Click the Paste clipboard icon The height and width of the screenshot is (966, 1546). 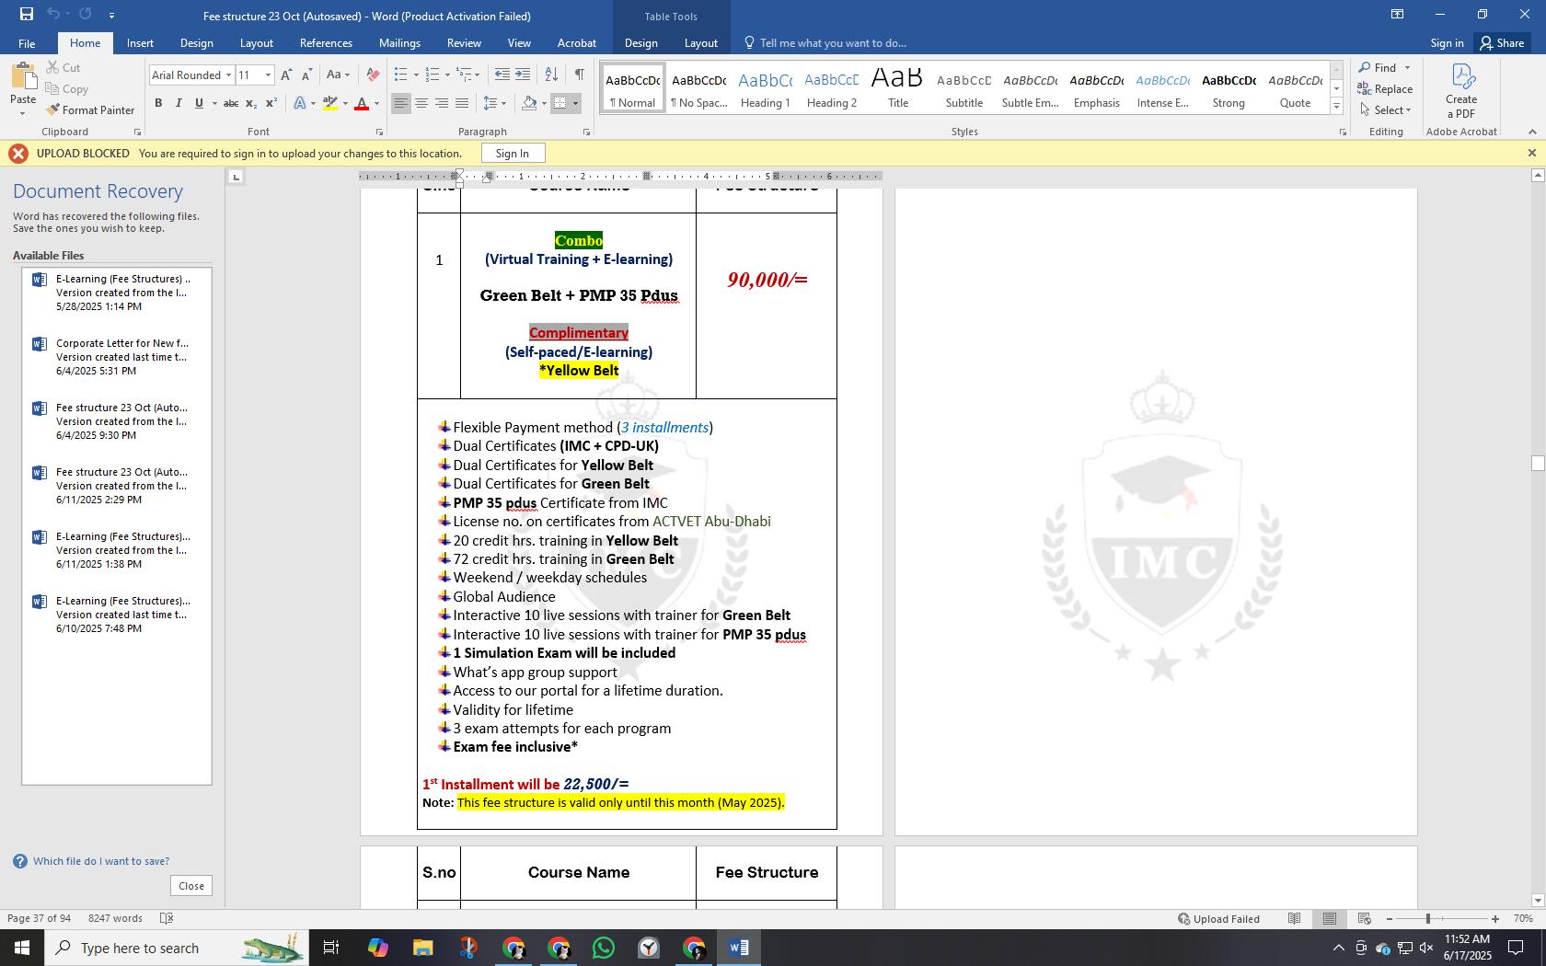[23, 75]
